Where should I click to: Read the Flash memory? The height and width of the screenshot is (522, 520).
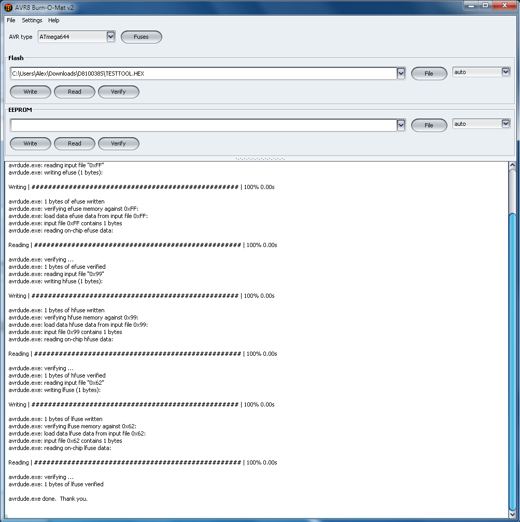75,92
